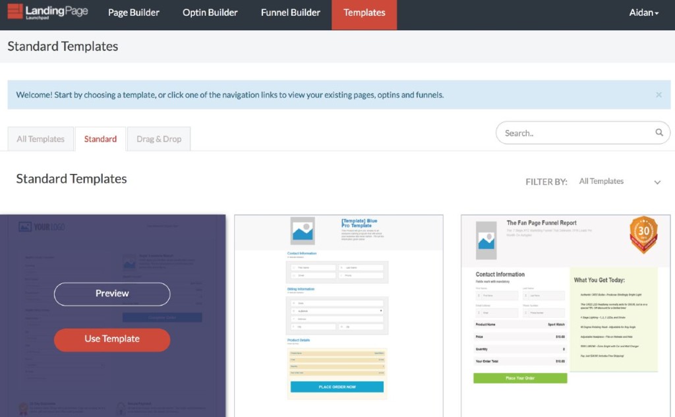Click the search magnifier icon
Viewport: 675px width, 417px height.
coord(659,132)
